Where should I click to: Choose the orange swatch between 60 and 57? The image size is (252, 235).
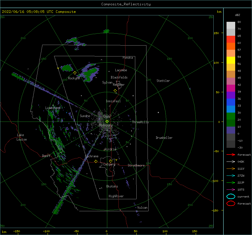[231, 46]
